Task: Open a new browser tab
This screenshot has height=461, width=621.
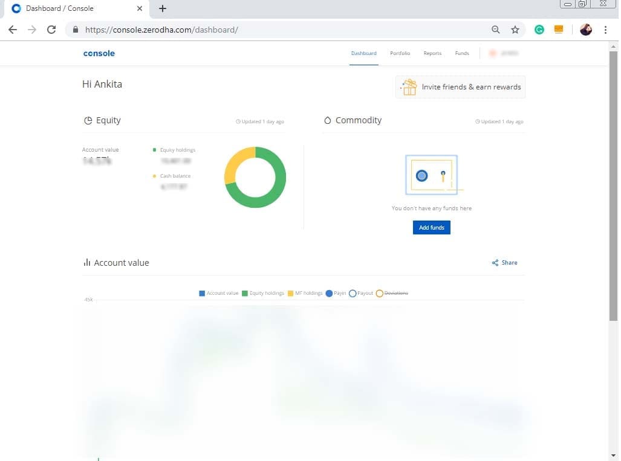Action: [x=163, y=8]
